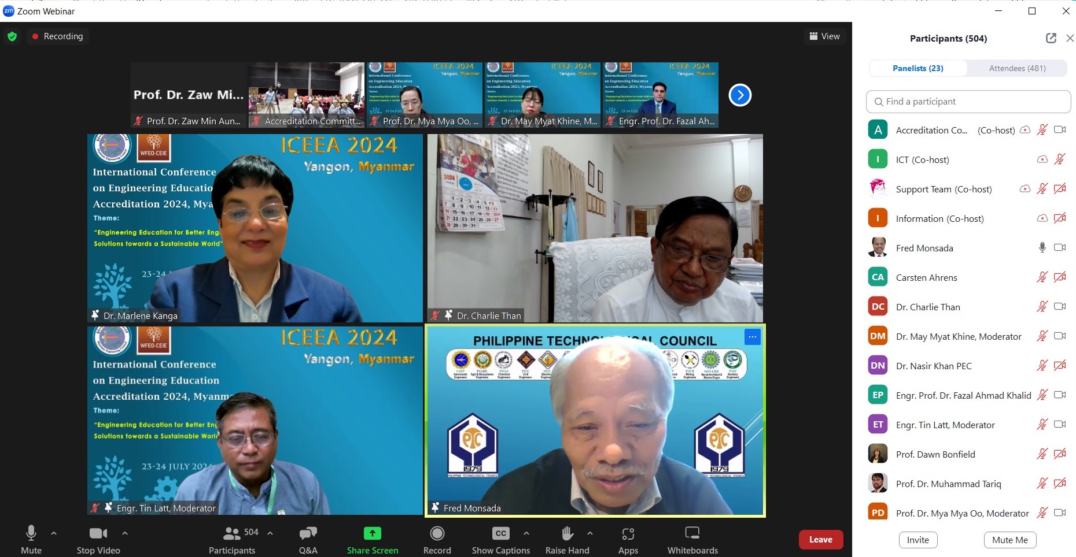This screenshot has width=1076, height=557.
Task: Click the Find a participant search field
Action: (x=968, y=102)
